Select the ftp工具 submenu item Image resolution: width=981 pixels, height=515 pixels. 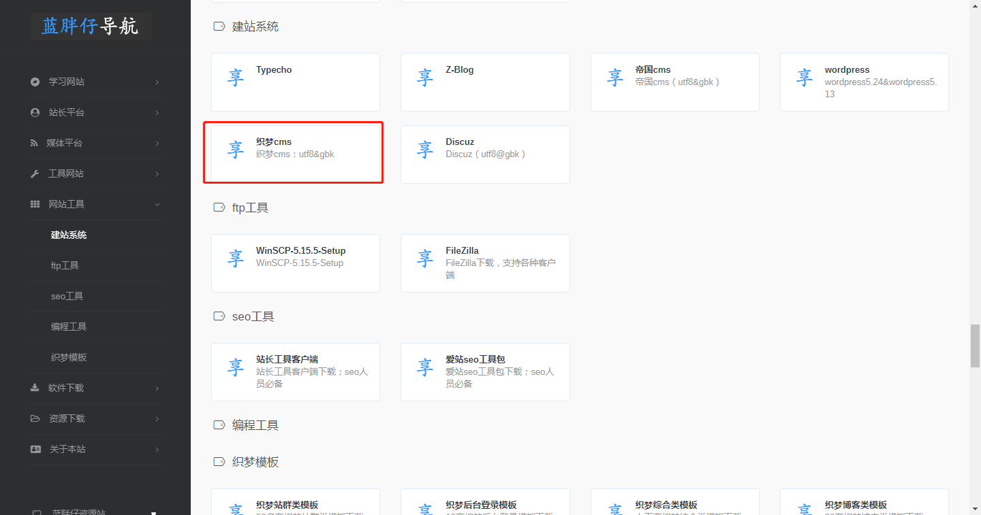(65, 265)
